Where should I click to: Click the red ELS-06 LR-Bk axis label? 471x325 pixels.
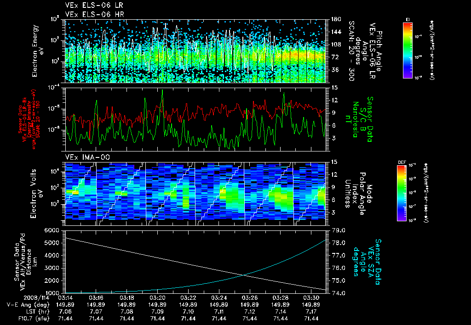click(29, 120)
